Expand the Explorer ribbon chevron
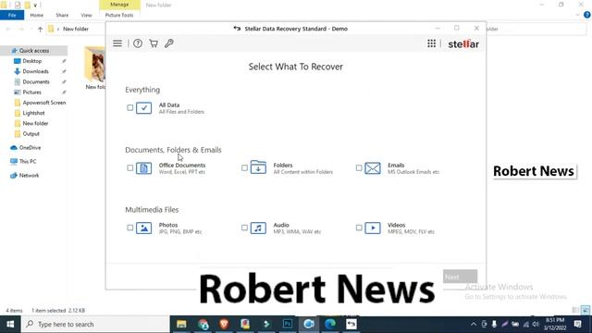Viewport: 592px width, 333px height. click(x=577, y=15)
